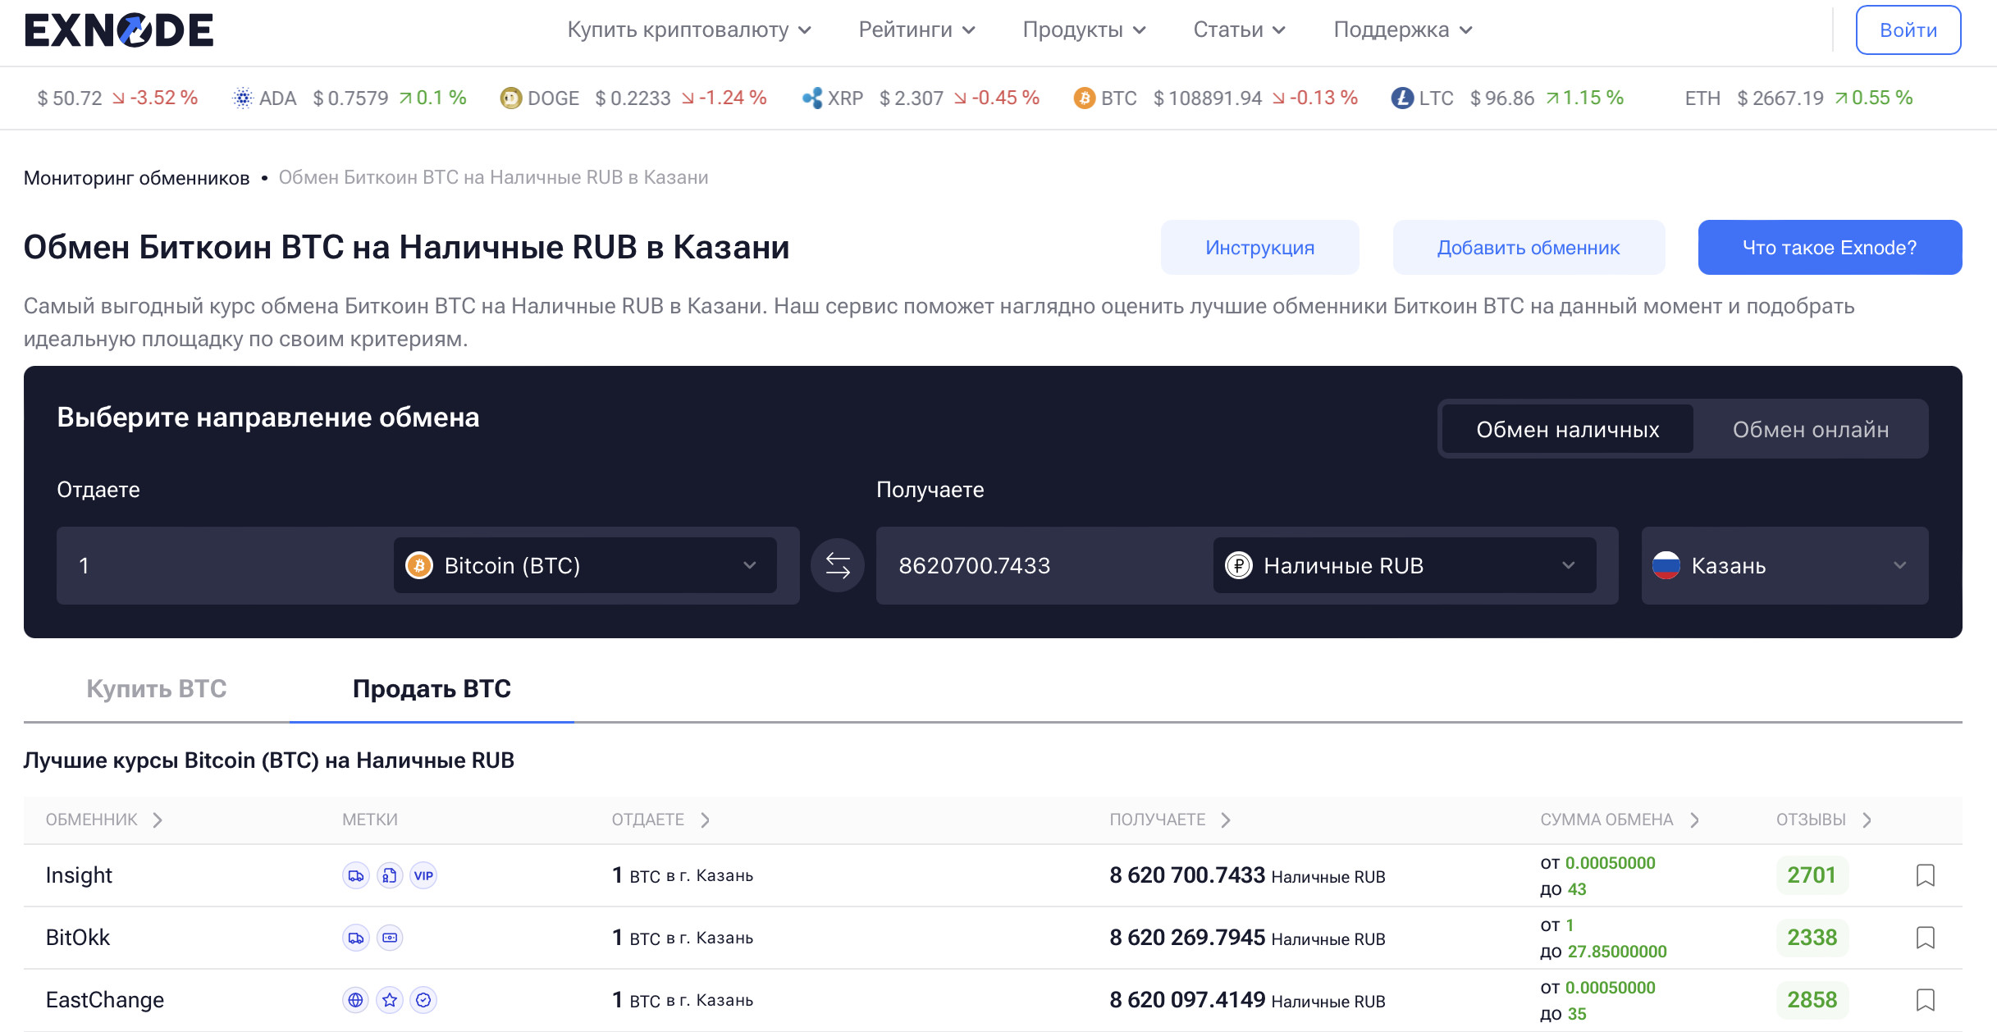Click the Отдаете amount input field
This screenshot has height=1032, width=1997.
pos(222,565)
